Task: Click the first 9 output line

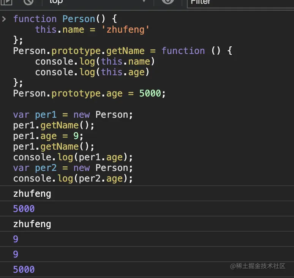Action: tap(16, 239)
